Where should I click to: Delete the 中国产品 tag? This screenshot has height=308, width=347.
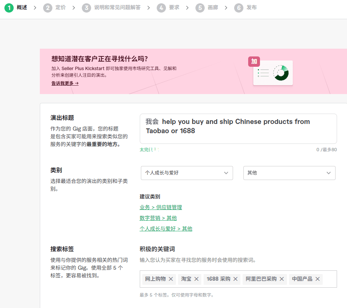click(317, 279)
